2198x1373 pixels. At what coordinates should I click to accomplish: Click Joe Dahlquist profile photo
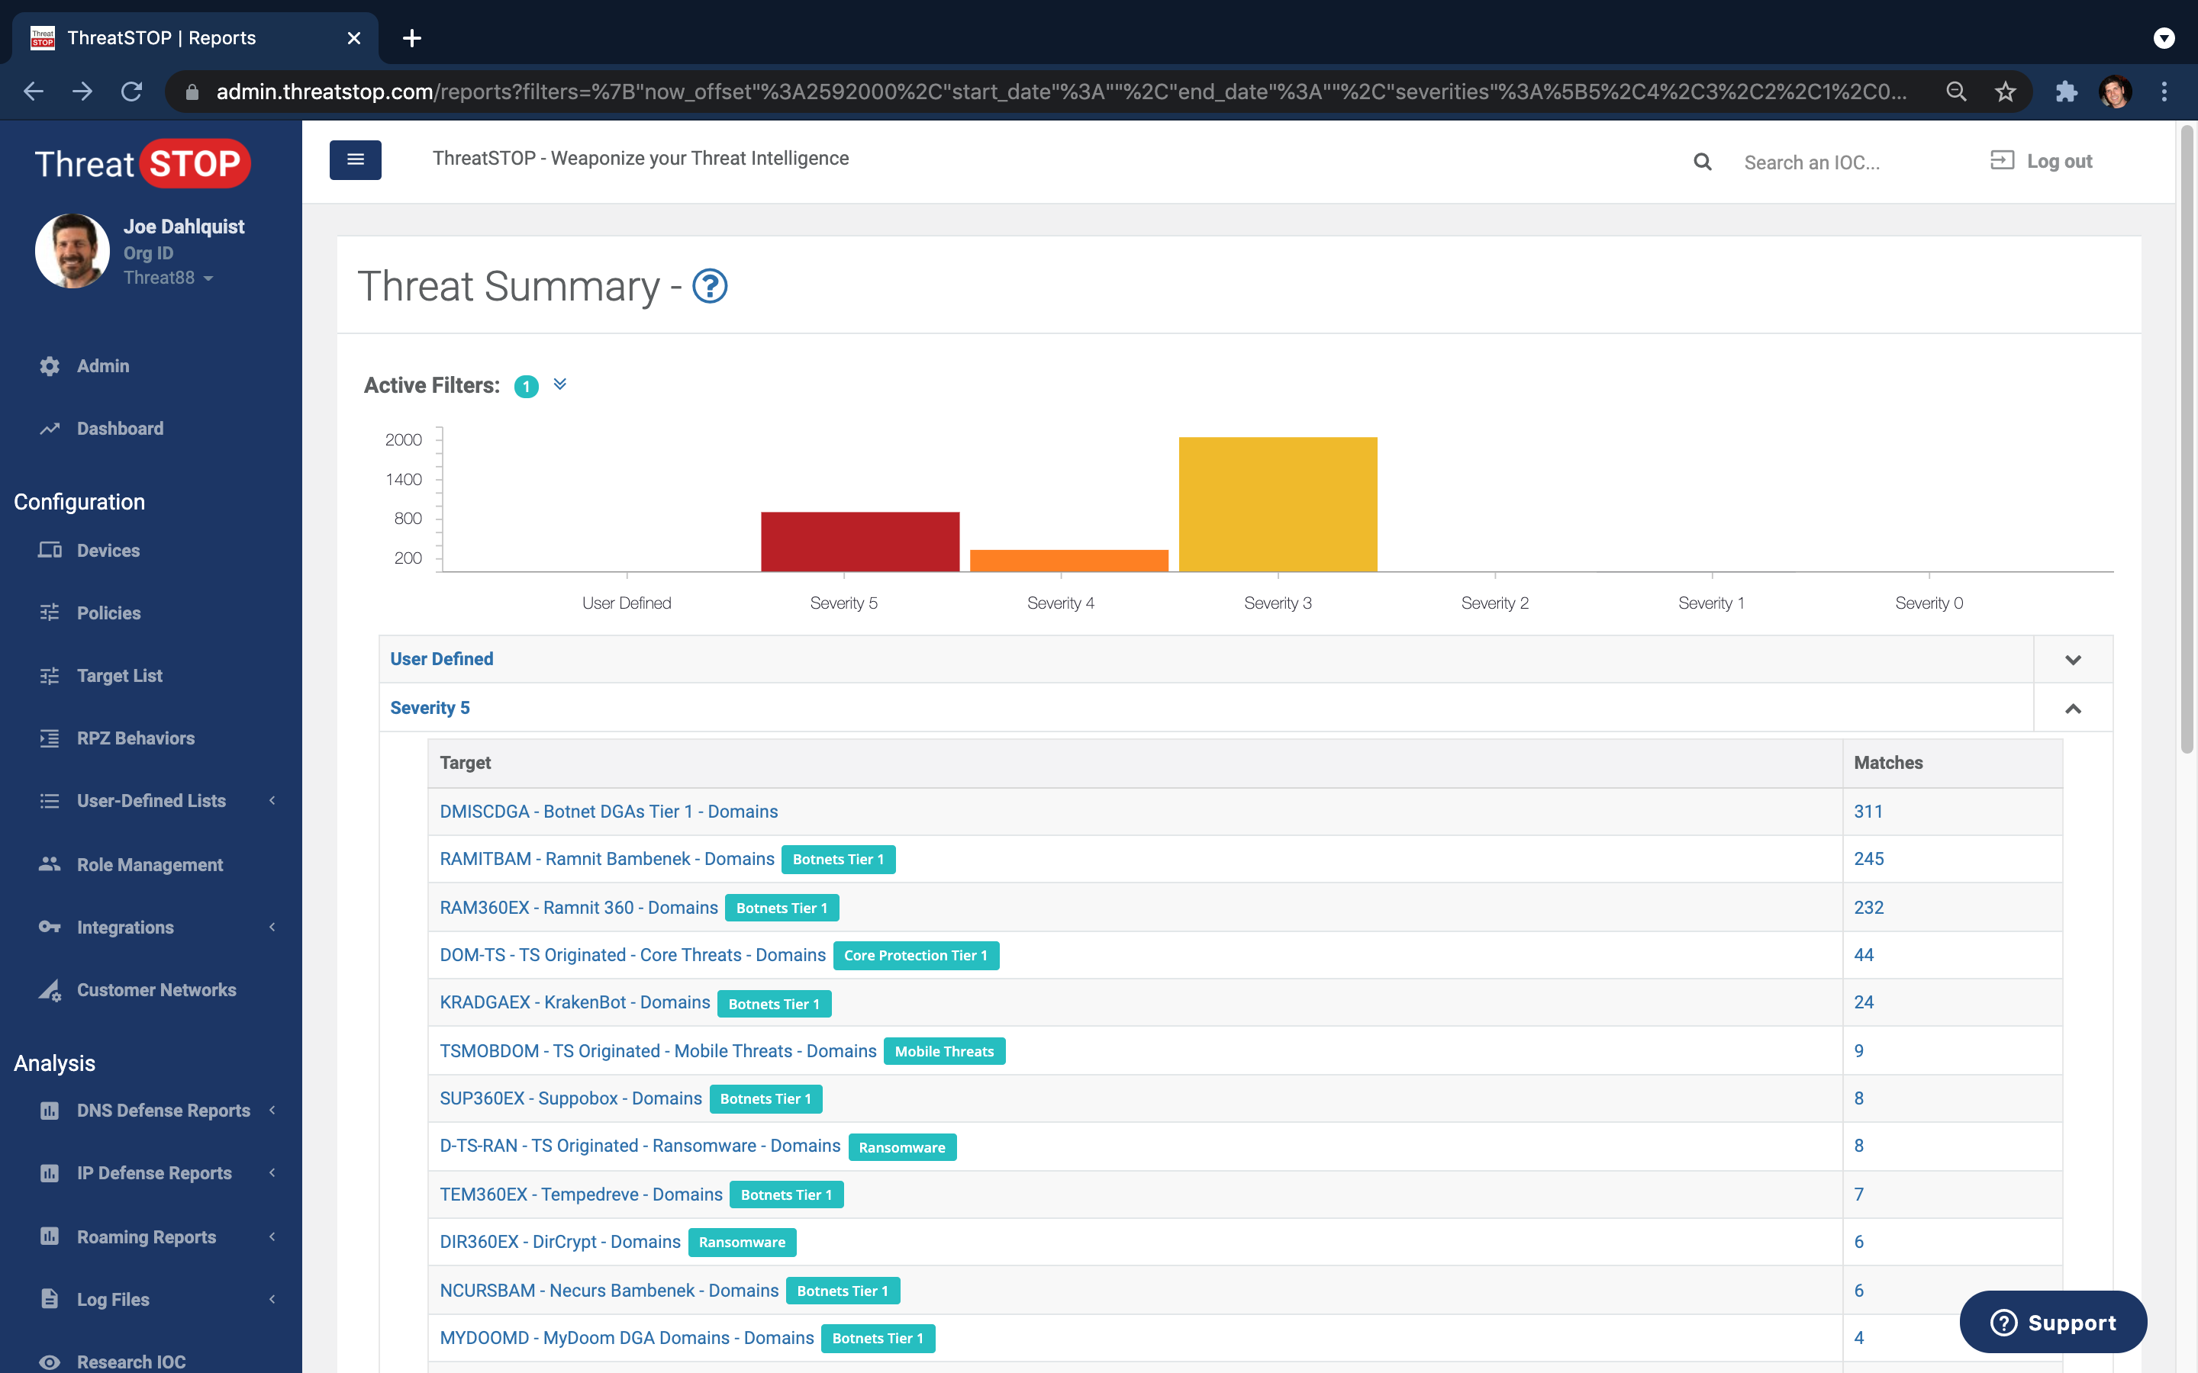click(72, 251)
